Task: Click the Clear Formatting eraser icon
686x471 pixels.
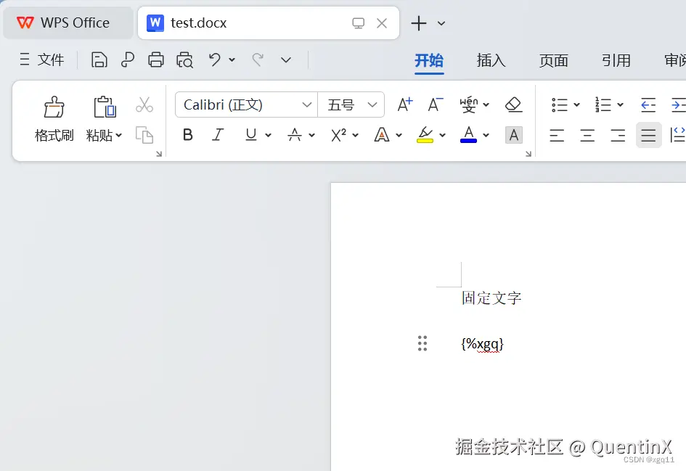Action: pyautogui.click(x=514, y=105)
